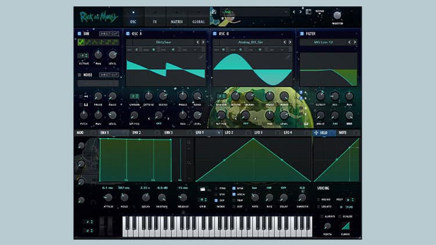Toggle OSC B power switch

pos(215,34)
